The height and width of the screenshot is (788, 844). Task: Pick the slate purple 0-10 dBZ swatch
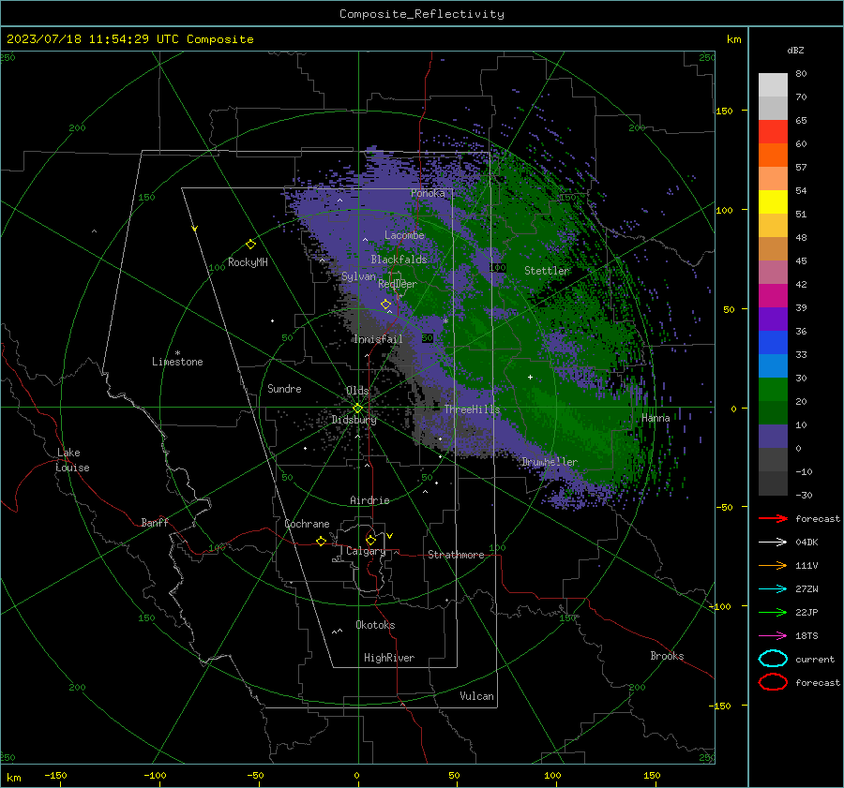[773, 437]
